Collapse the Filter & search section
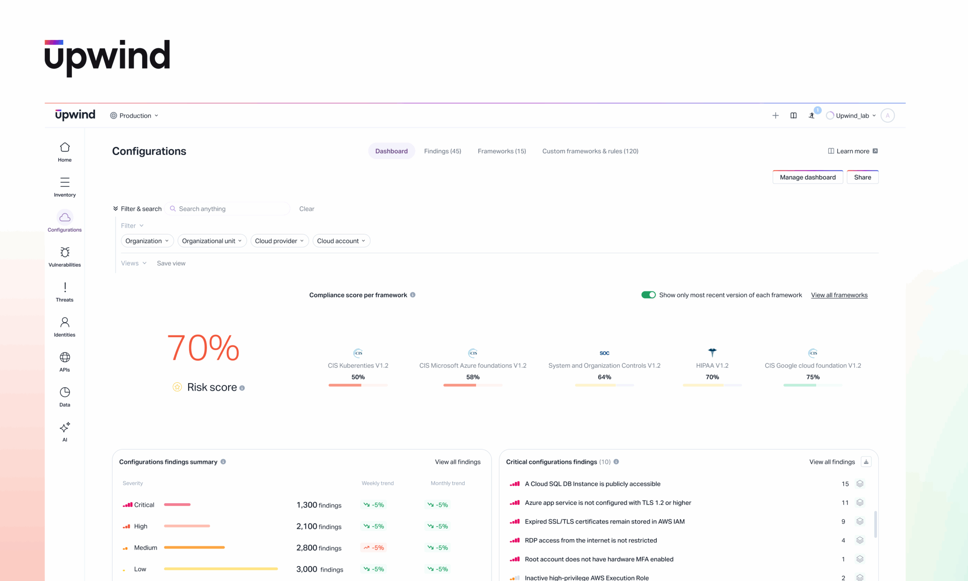This screenshot has width=968, height=581. click(x=116, y=209)
